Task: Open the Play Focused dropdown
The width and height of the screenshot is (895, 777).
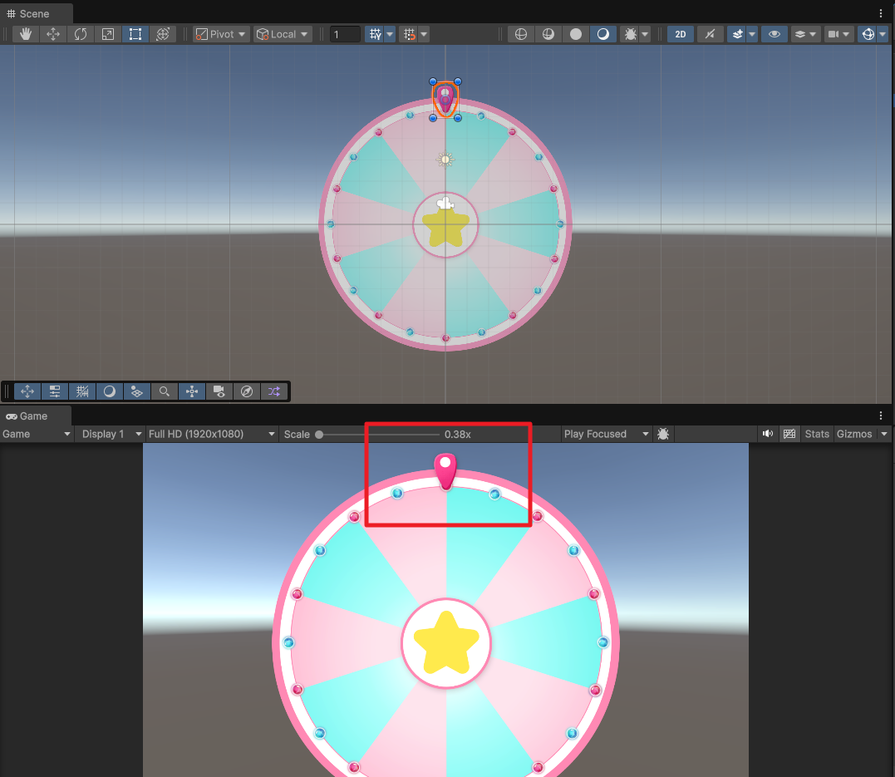Action: 606,434
